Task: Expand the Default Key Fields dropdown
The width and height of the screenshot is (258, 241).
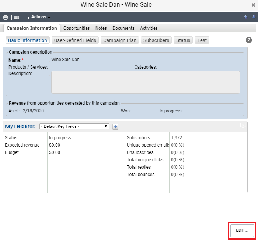Action: (74, 126)
